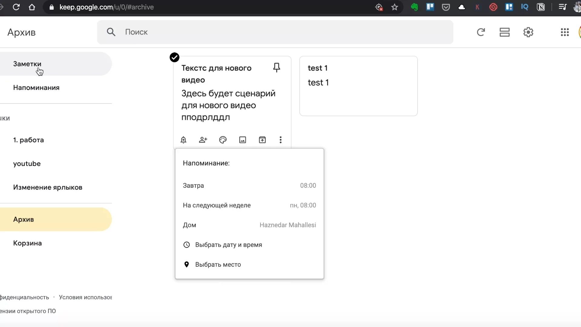
Task: Click the unarchive note icon
Action: click(262, 140)
